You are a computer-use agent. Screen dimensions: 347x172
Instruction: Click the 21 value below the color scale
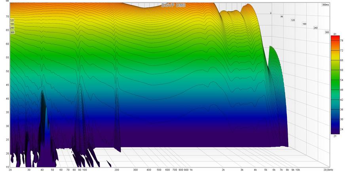pyautogui.click(x=335, y=136)
